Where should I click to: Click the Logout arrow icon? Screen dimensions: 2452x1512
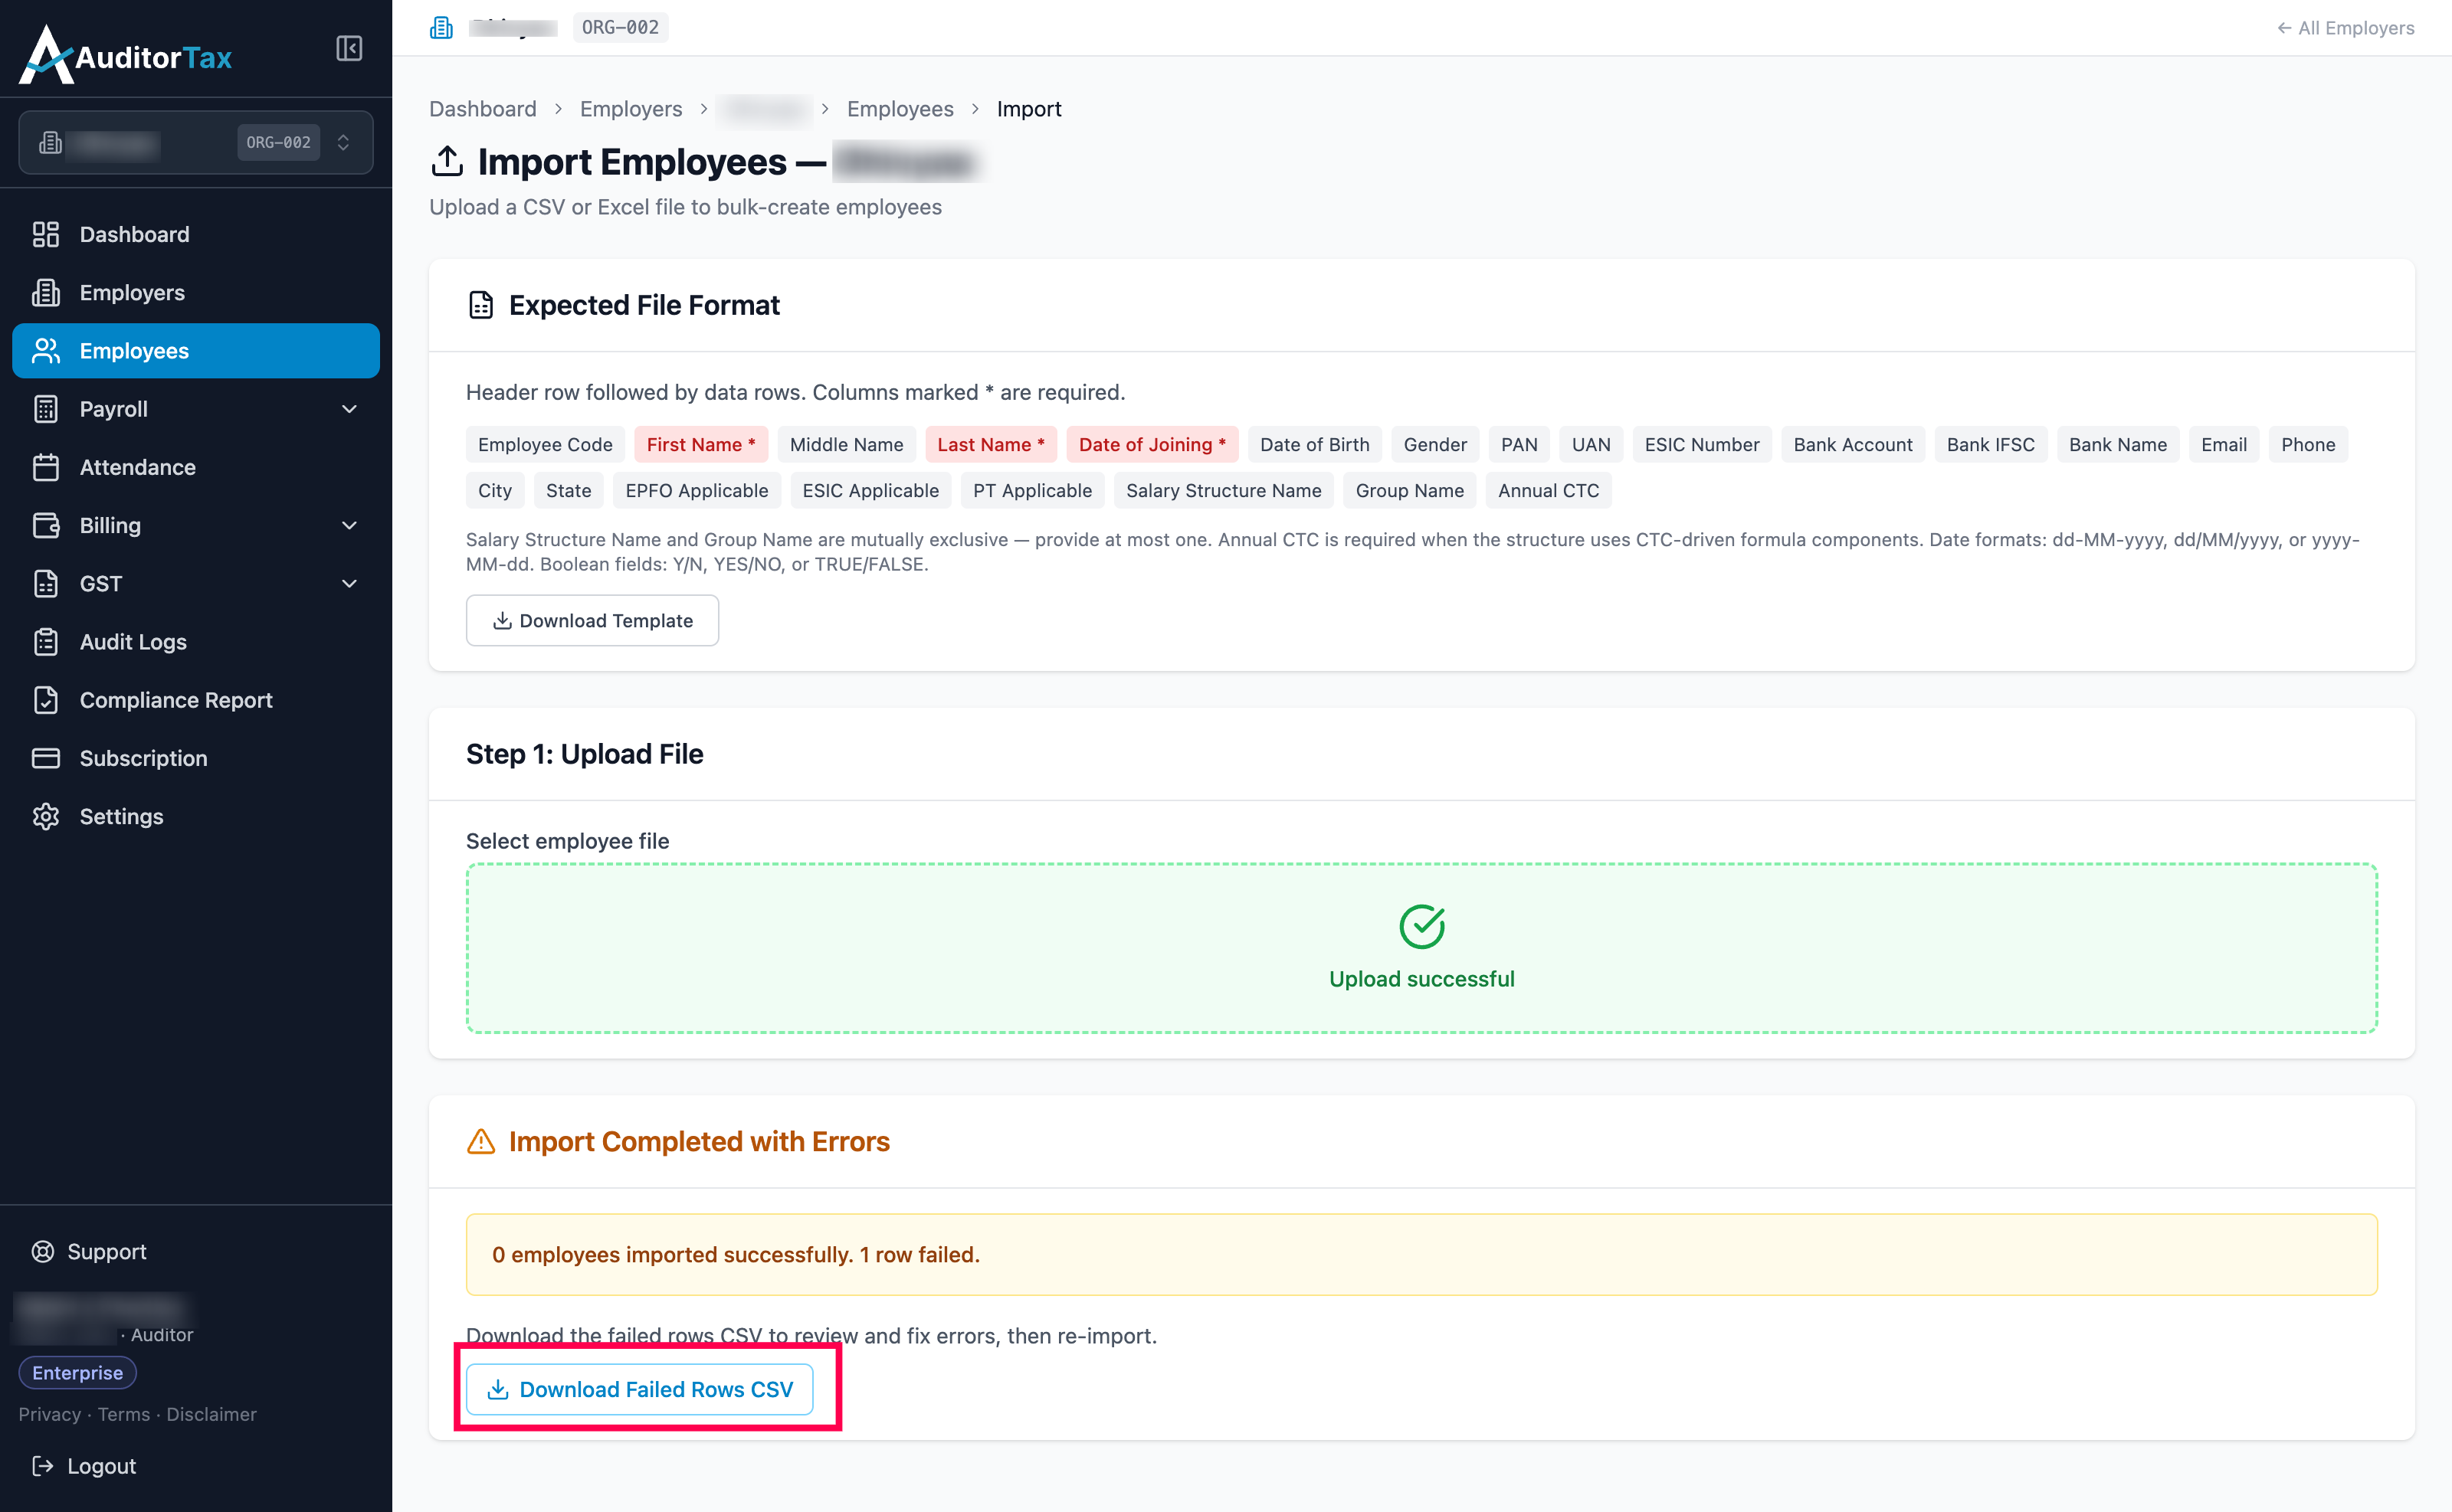click(43, 1466)
